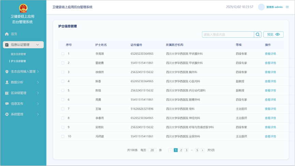Click the magnifier search icon
295x166 pixels.
click(257, 34)
